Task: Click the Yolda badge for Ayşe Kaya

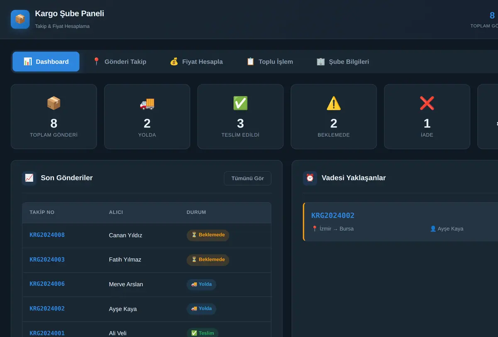Action: pos(201,309)
